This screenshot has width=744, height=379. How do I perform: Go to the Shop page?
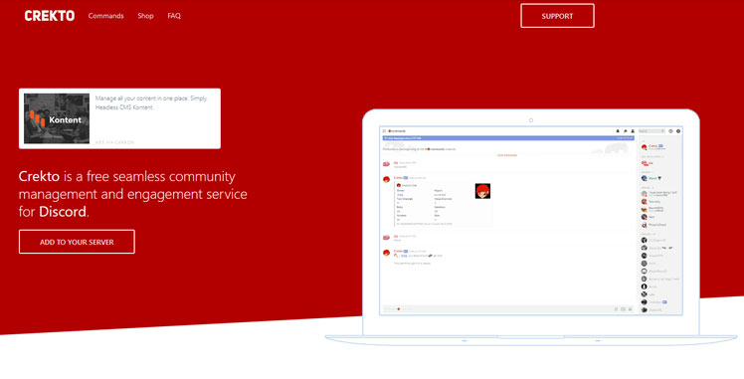click(x=145, y=16)
